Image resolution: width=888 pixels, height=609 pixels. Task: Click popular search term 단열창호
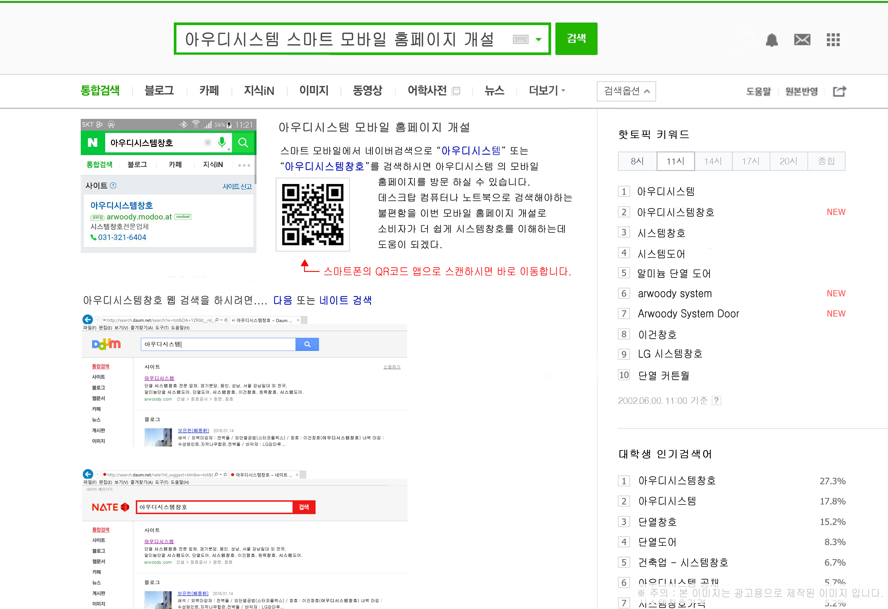[x=657, y=522]
